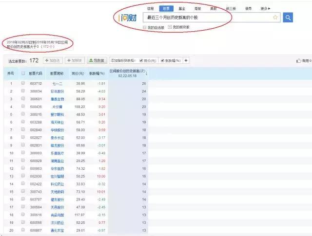Toggle the 我的自选股 checkbox
The width and height of the screenshot is (312, 236).
point(144,27)
